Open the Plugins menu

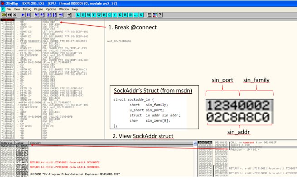click(x=39, y=9)
